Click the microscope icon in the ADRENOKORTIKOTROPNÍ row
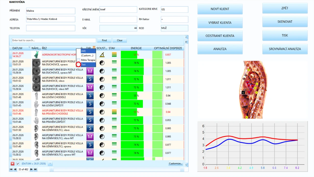 [x=102, y=54]
